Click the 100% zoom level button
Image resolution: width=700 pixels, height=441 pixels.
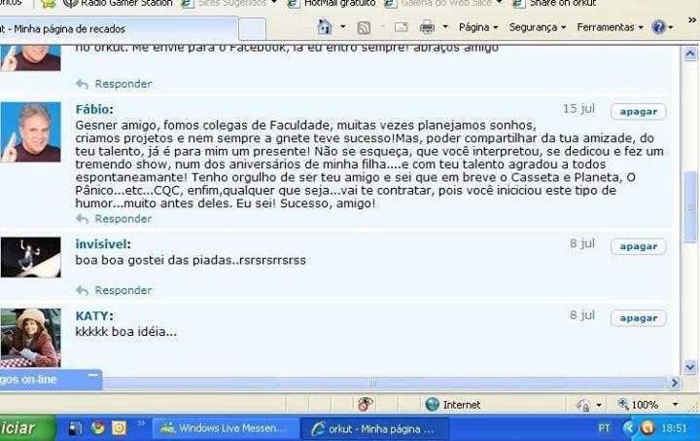pos(639,404)
